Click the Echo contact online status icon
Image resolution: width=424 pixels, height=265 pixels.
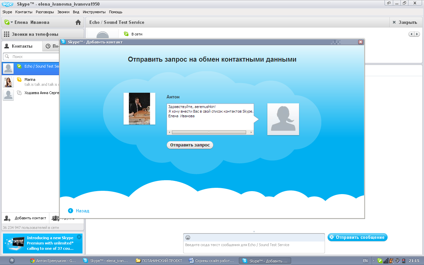19,66
